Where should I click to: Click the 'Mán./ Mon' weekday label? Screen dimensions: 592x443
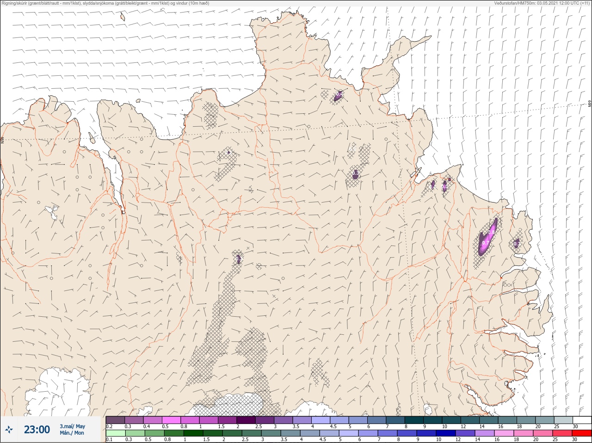tap(72, 433)
